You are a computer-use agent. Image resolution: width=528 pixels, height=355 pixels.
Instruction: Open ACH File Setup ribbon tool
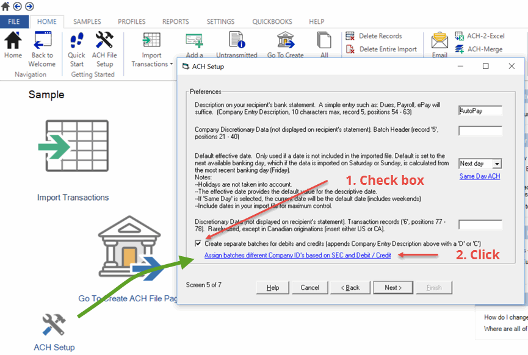click(104, 42)
